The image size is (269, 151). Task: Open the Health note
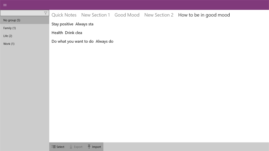point(67,33)
